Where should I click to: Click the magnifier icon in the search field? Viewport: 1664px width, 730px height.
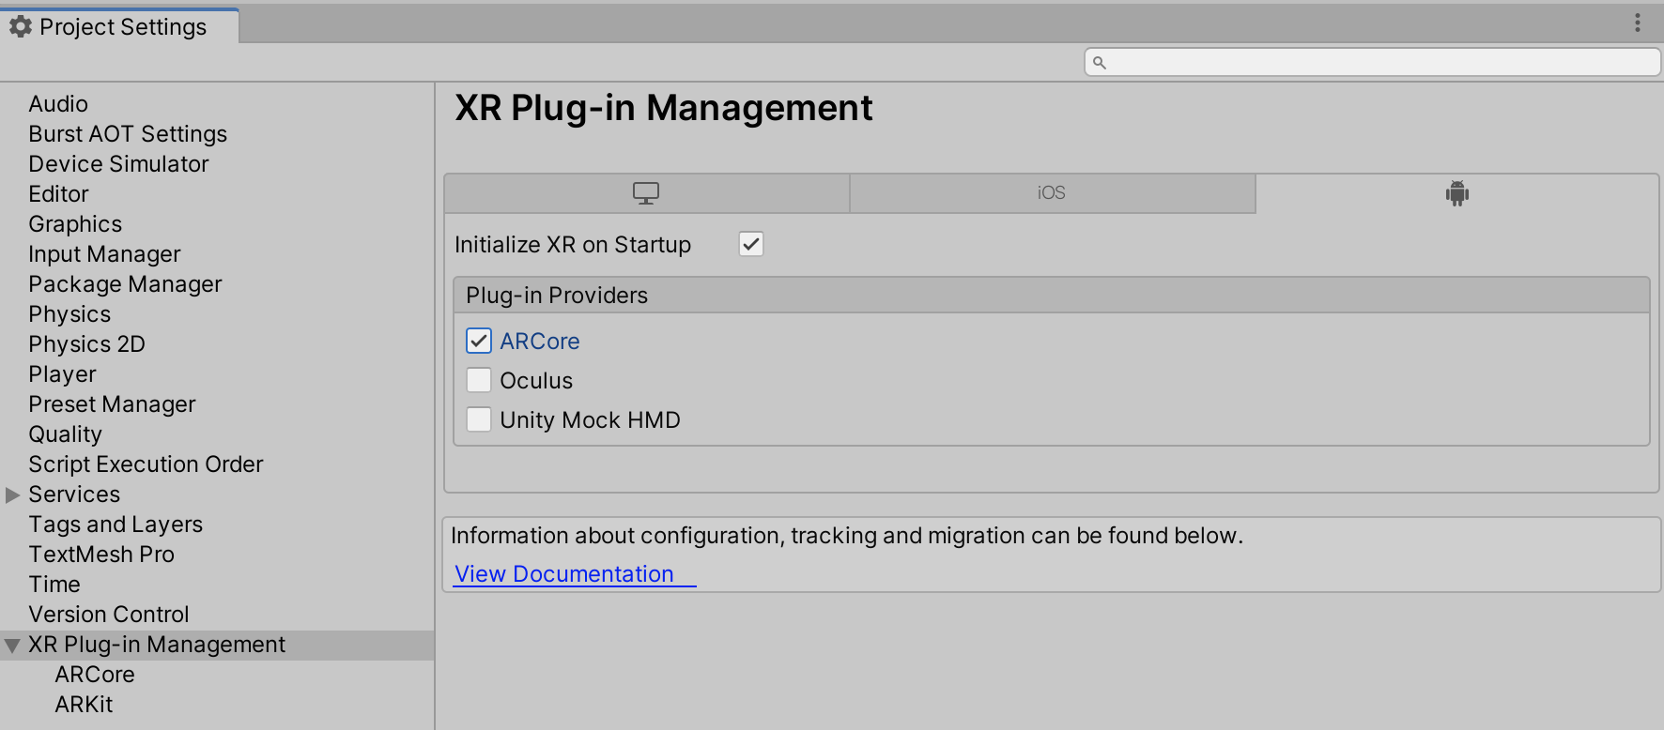click(1100, 63)
